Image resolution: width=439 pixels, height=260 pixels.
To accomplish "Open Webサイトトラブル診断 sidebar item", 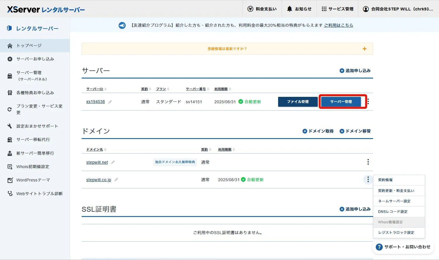I will [x=35, y=194].
